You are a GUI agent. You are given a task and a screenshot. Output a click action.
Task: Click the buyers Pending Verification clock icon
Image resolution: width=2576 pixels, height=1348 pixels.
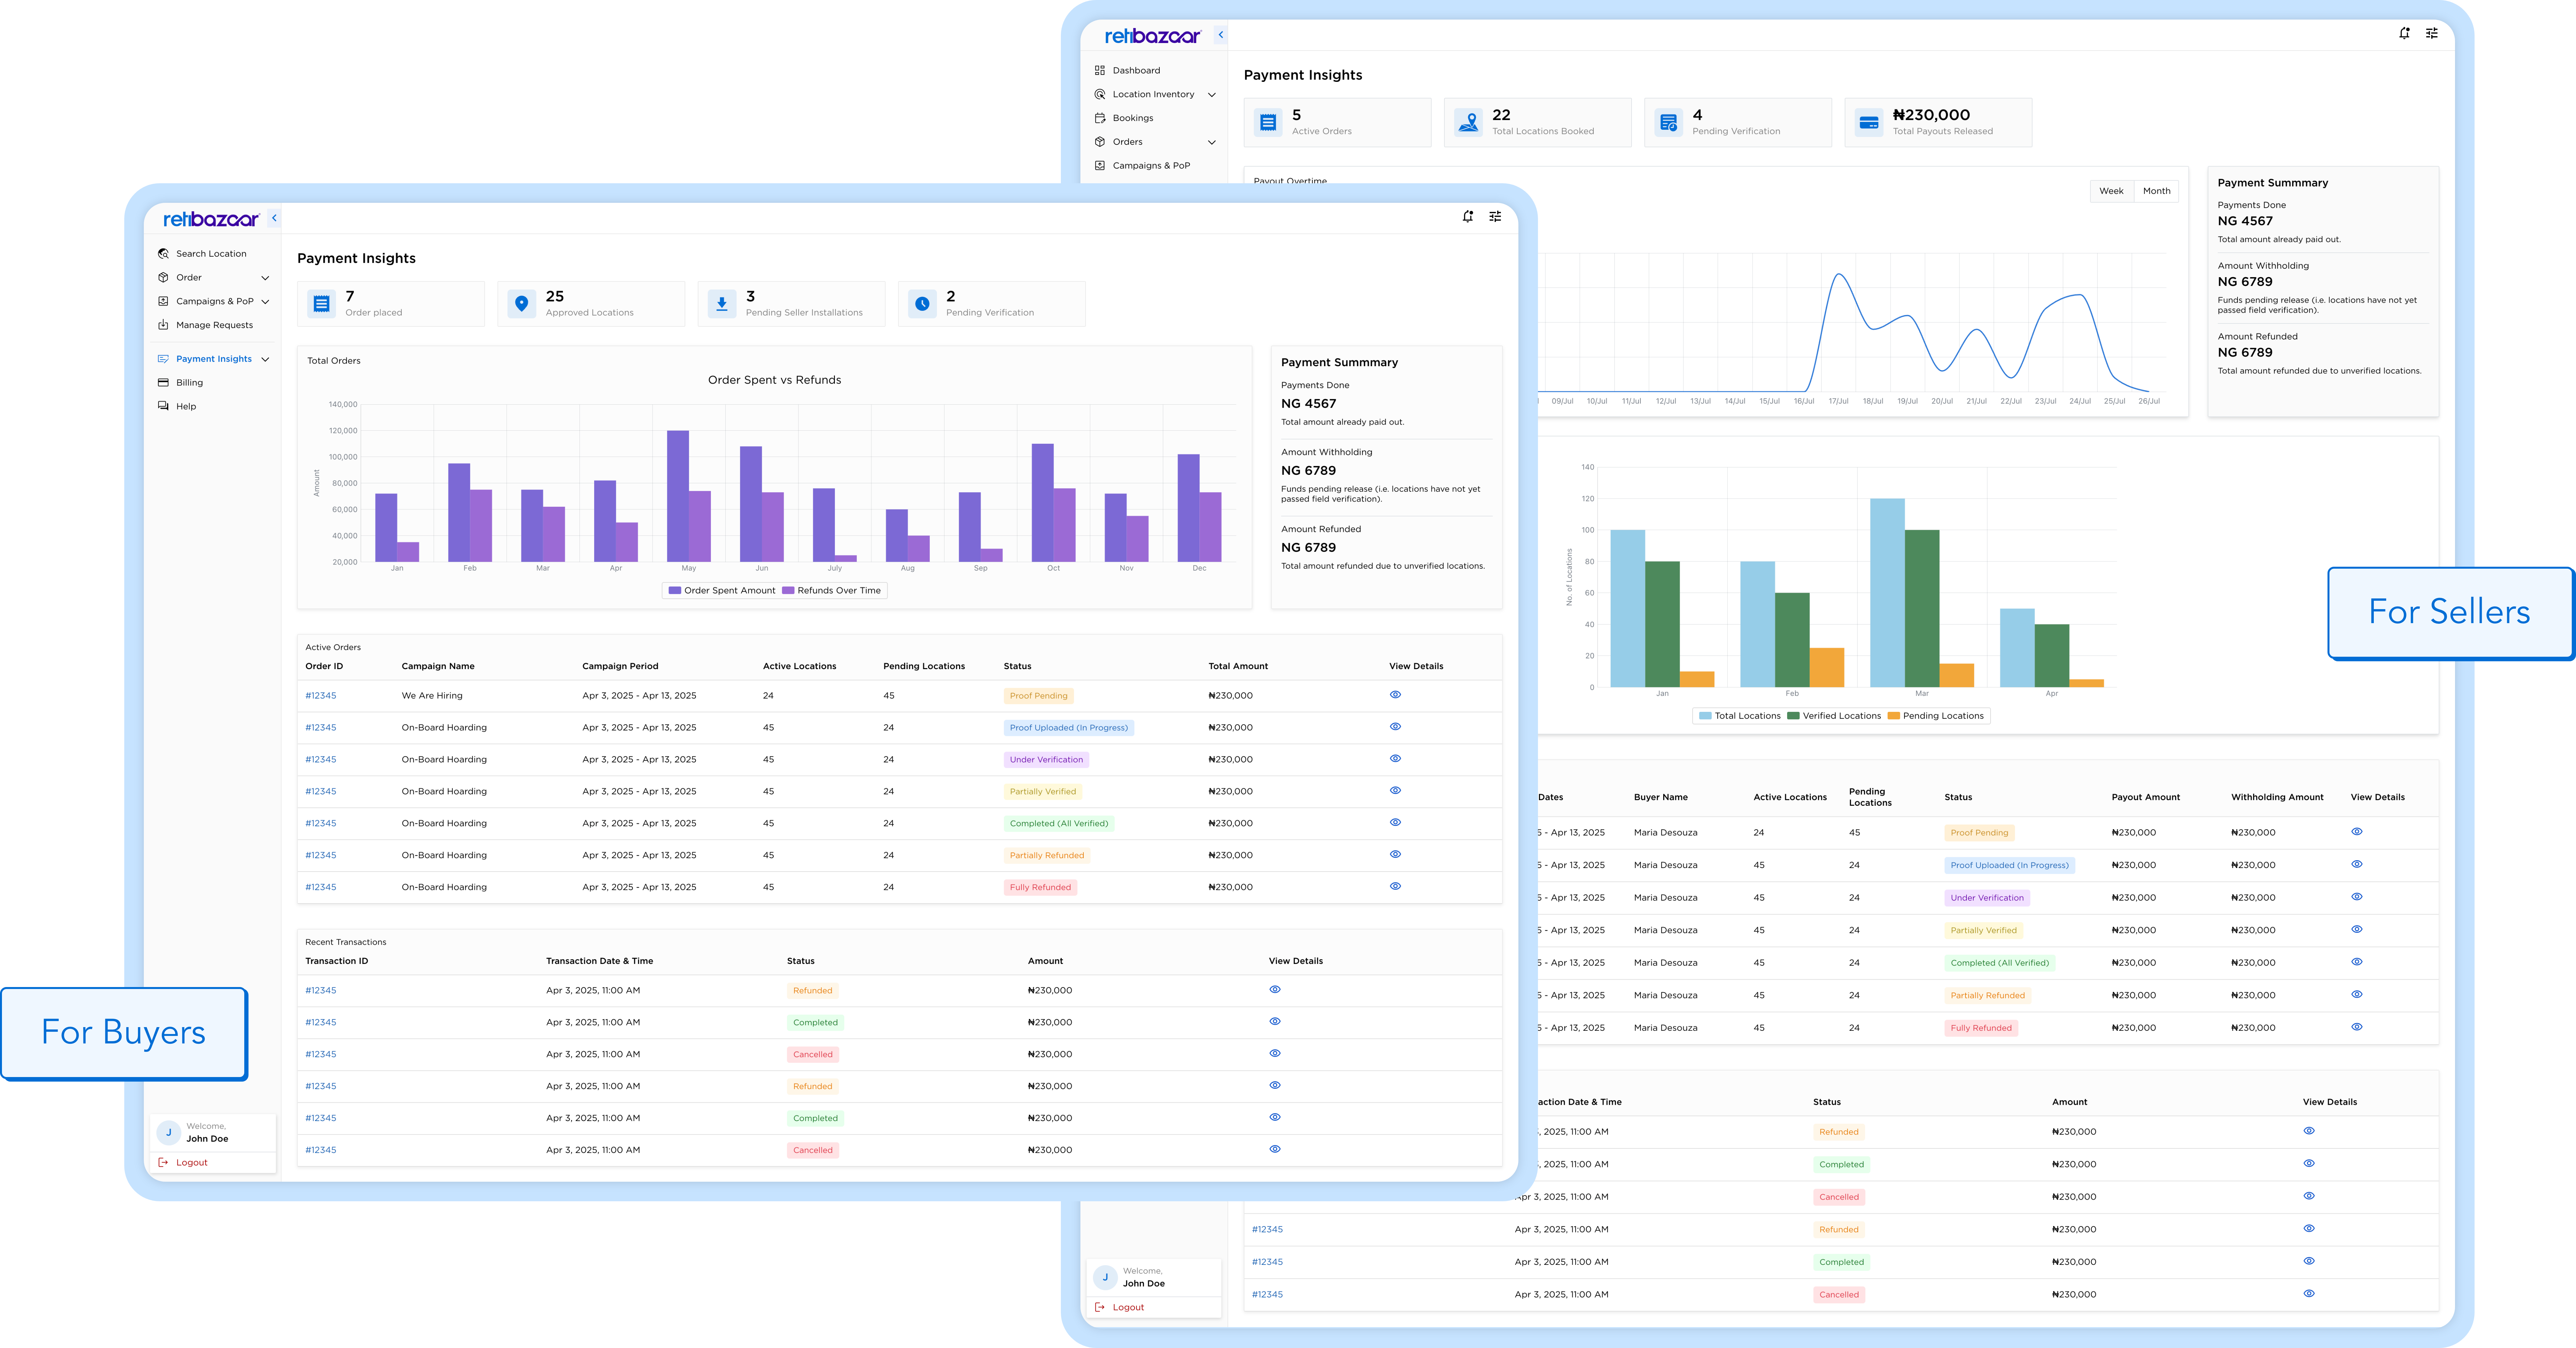coord(922,304)
